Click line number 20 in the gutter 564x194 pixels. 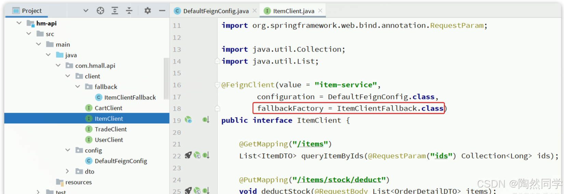pos(177,133)
